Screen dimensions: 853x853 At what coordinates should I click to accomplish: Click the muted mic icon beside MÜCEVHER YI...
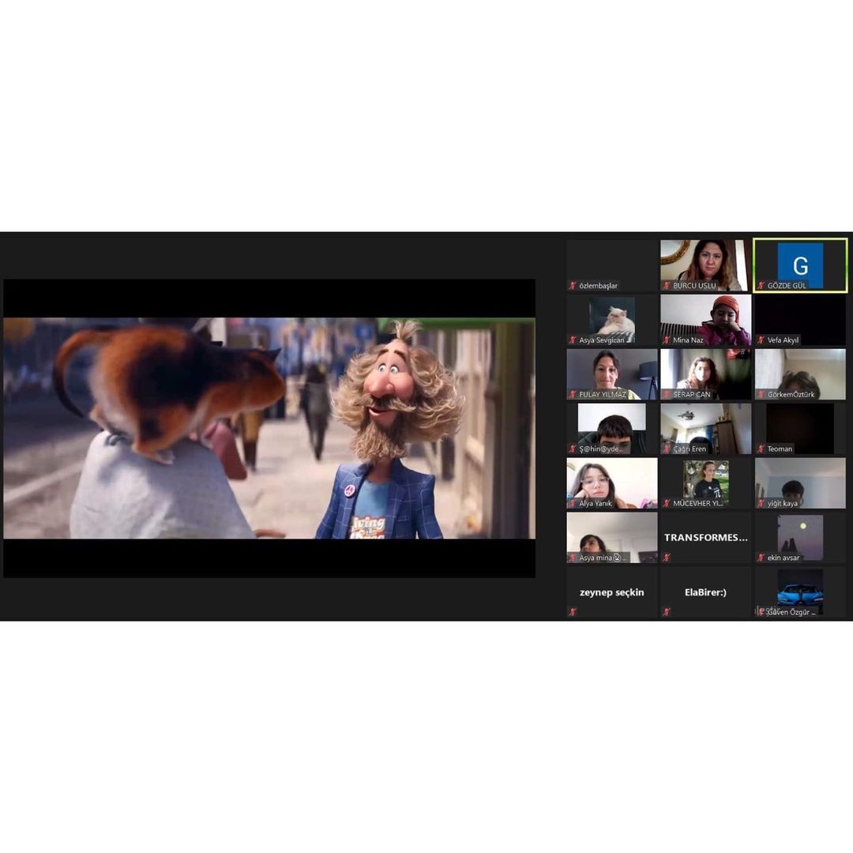[x=667, y=503]
